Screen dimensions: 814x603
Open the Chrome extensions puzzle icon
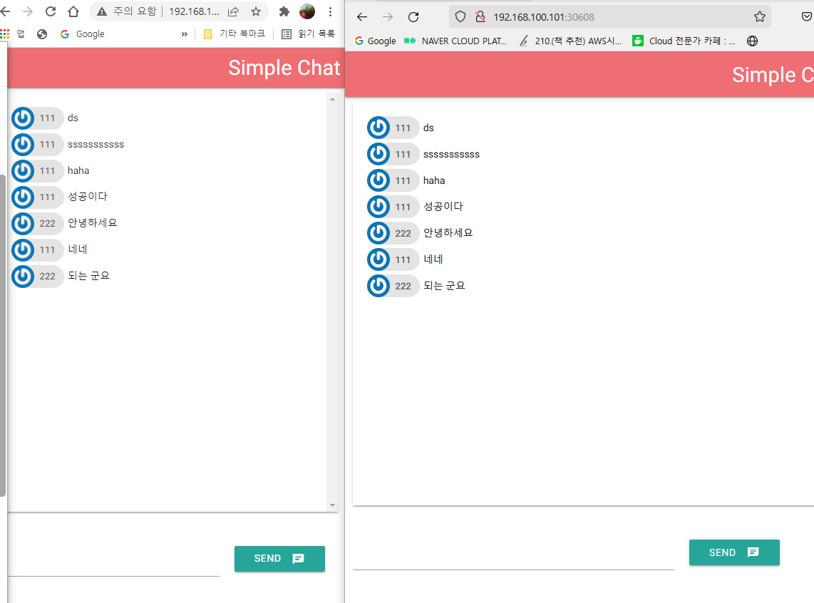[284, 11]
